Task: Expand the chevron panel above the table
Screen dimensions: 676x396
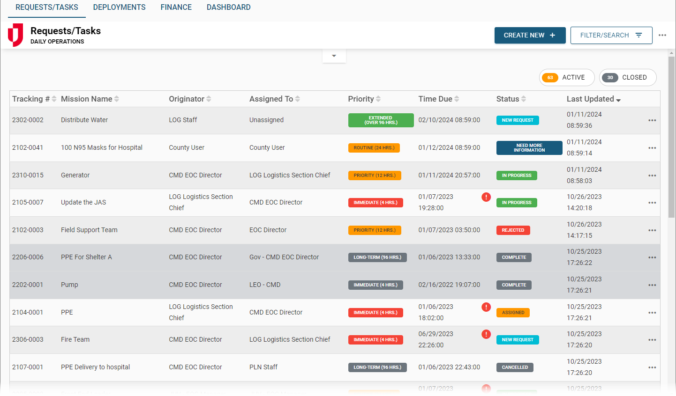Action: point(334,55)
